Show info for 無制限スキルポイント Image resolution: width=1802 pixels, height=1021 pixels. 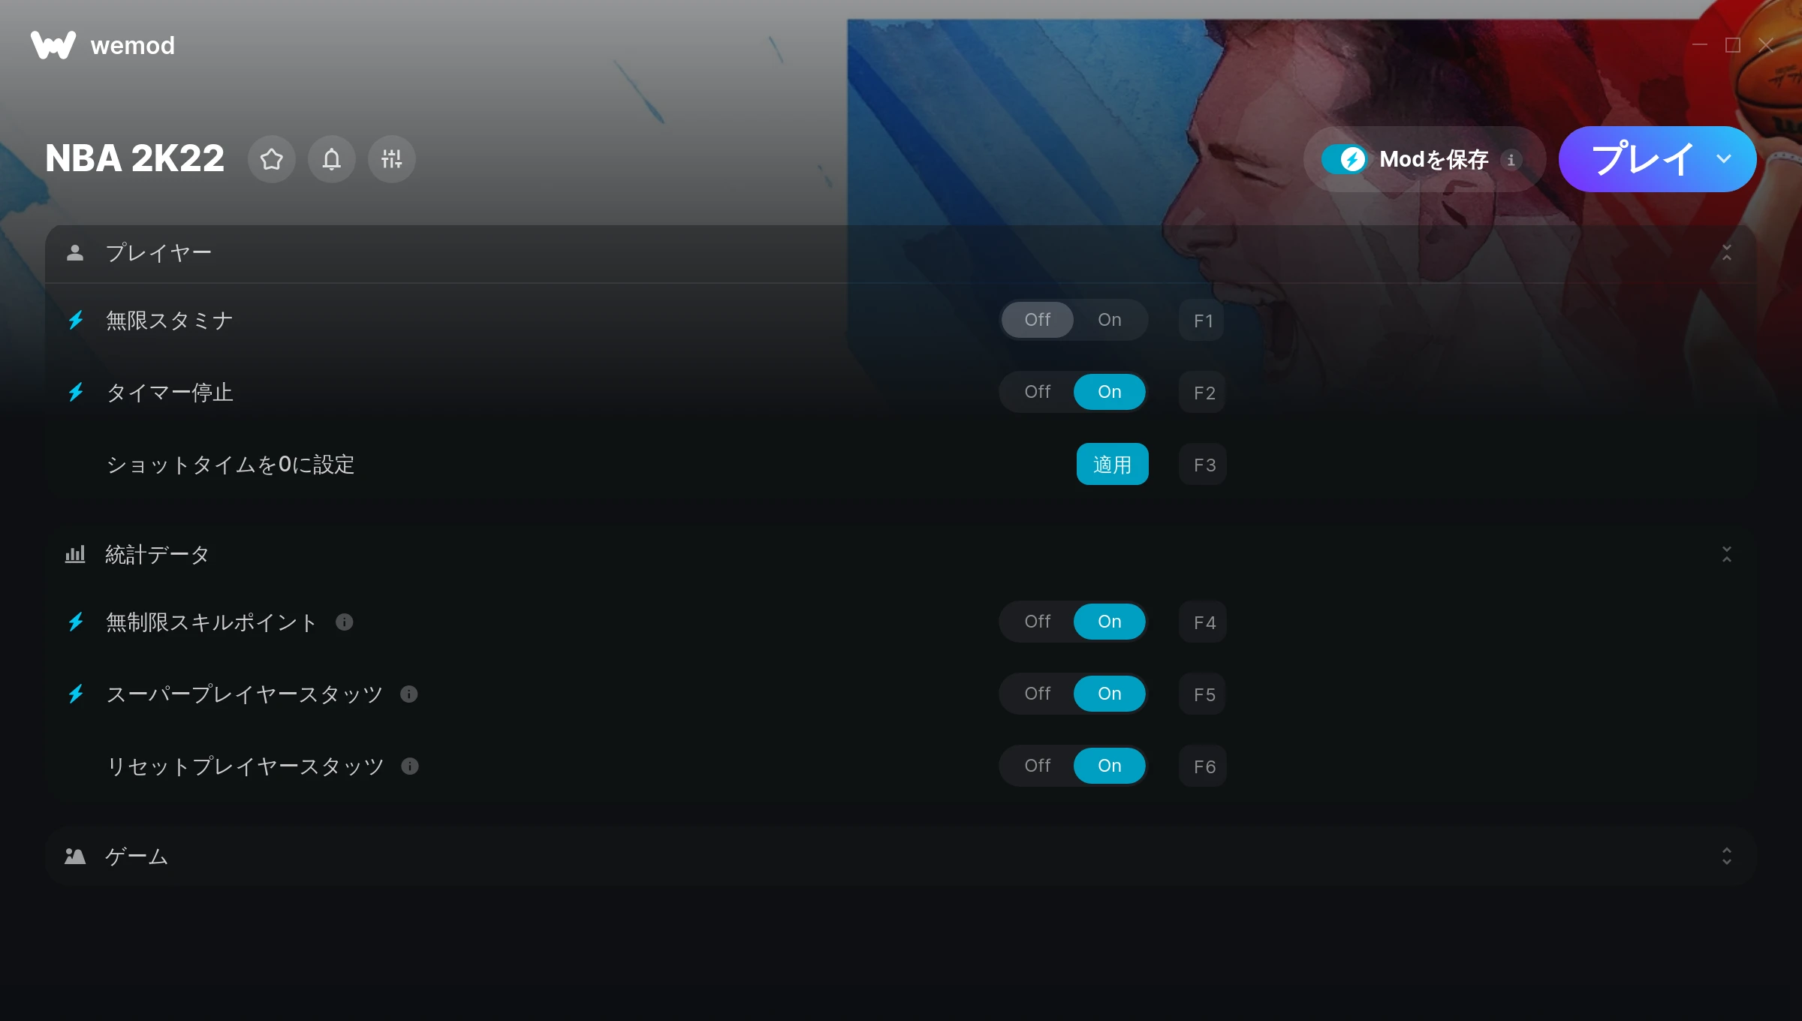click(x=345, y=622)
